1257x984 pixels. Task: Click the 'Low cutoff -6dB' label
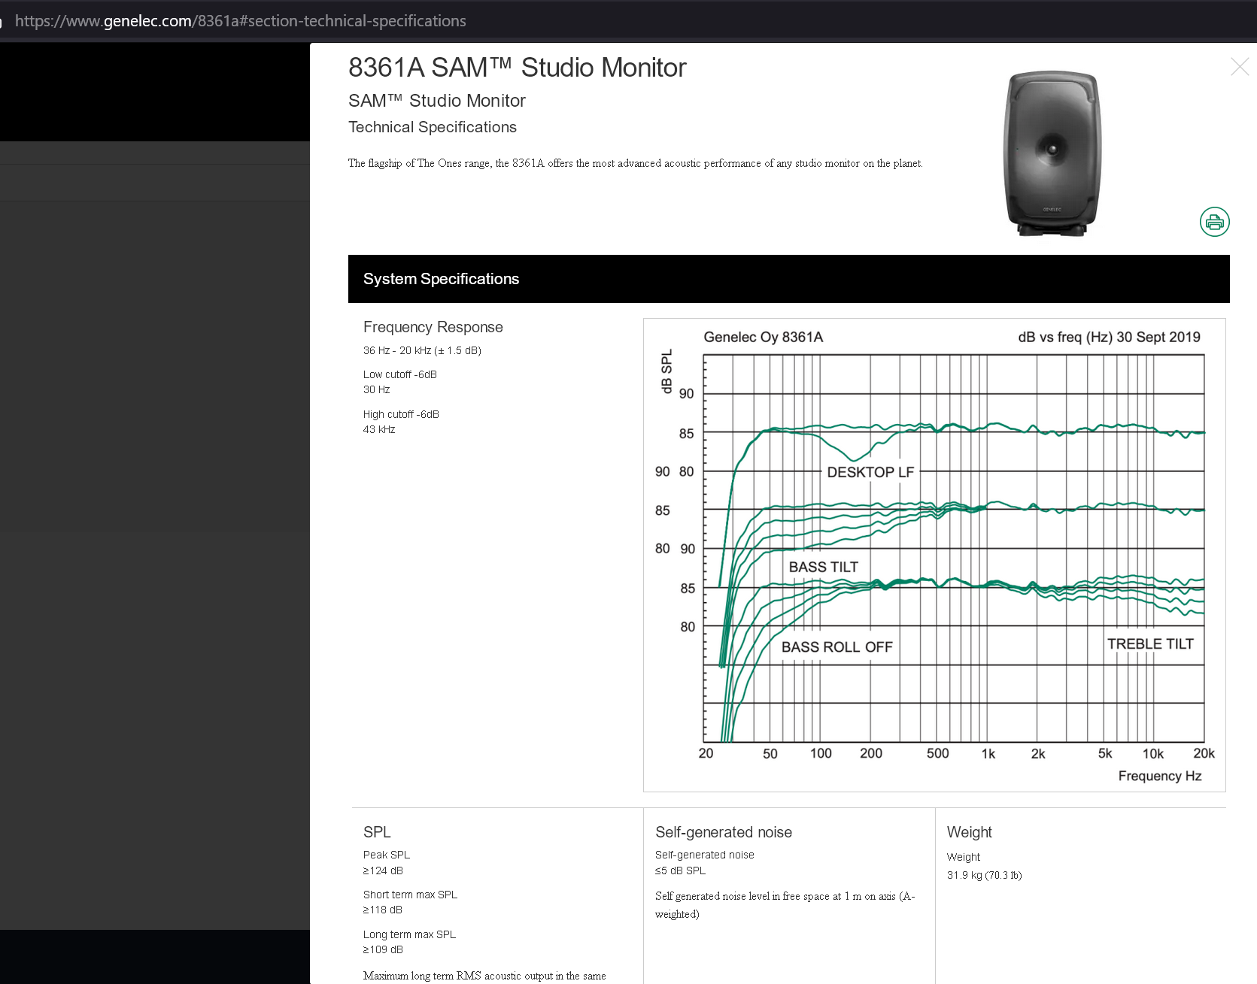click(400, 374)
